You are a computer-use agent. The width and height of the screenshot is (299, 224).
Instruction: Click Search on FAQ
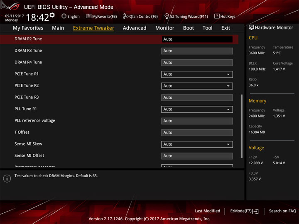(x=282, y=211)
